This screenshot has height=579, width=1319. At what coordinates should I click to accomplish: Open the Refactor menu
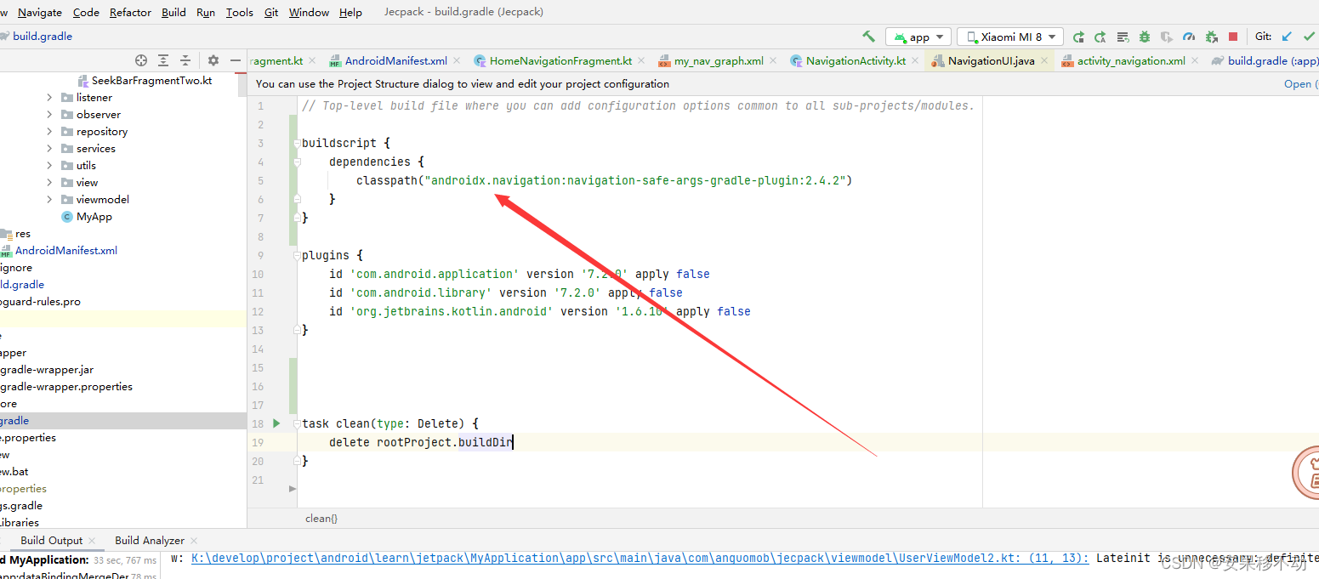130,12
